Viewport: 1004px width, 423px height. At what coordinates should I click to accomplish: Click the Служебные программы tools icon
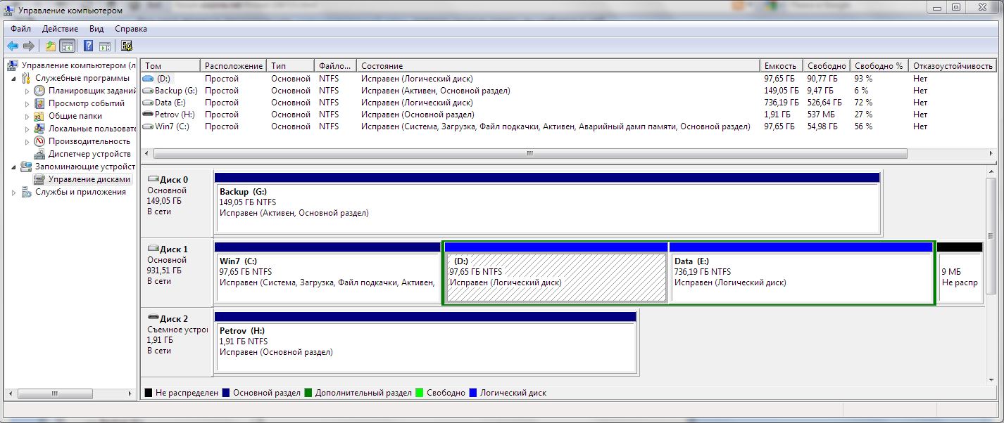point(26,78)
